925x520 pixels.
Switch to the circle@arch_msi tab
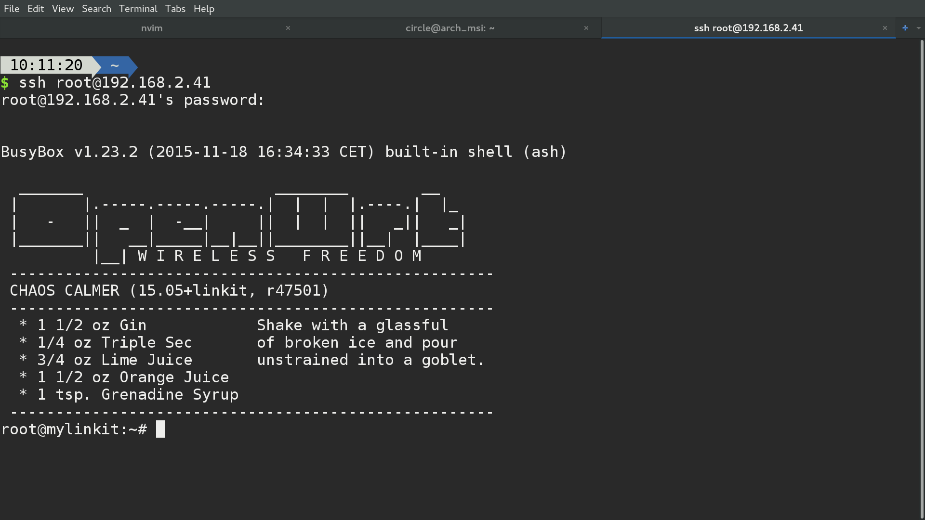pyautogui.click(x=450, y=28)
